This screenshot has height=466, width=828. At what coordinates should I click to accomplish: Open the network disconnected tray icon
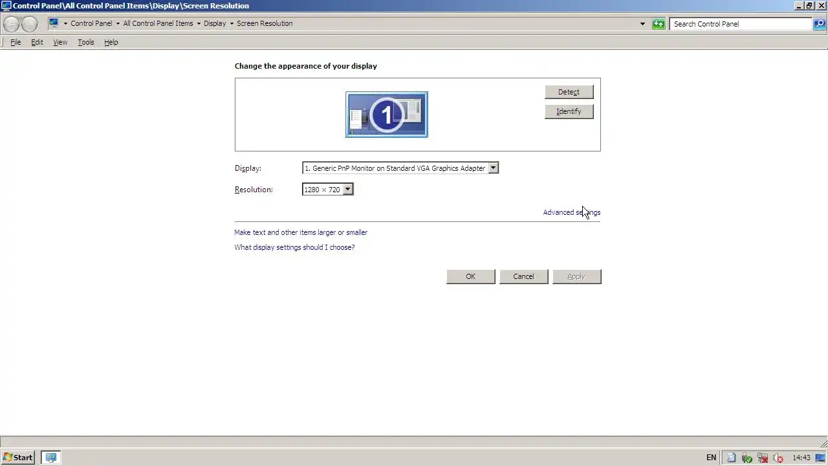(x=762, y=458)
